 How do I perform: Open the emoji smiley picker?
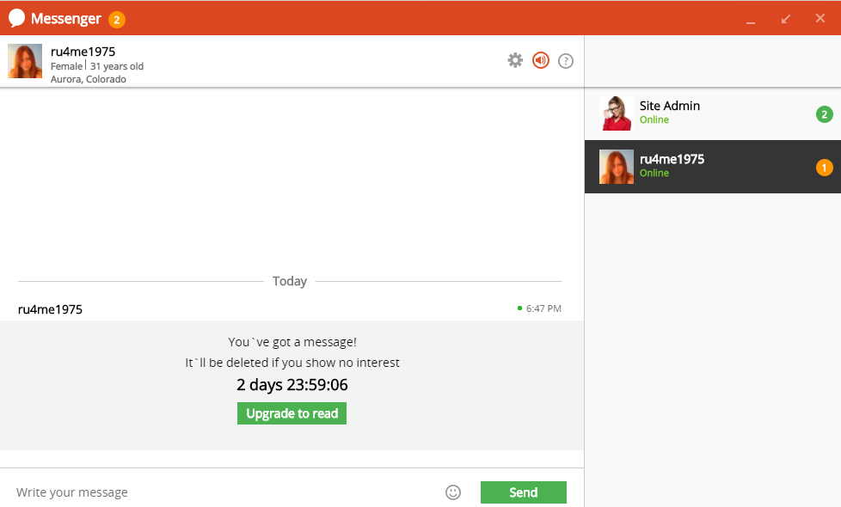point(453,492)
